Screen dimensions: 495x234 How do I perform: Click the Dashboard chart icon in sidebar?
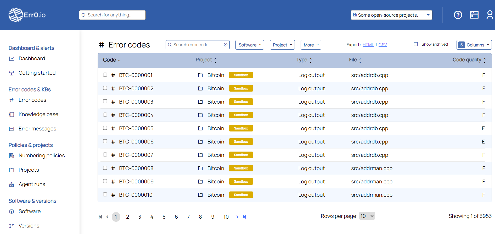12,59
